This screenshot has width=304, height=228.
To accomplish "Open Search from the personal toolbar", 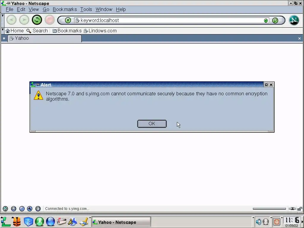I will tap(37, 31).
